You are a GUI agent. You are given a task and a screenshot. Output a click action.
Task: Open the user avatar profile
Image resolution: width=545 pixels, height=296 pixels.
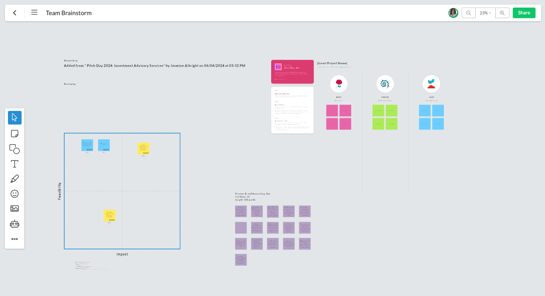tap(453, 13)
